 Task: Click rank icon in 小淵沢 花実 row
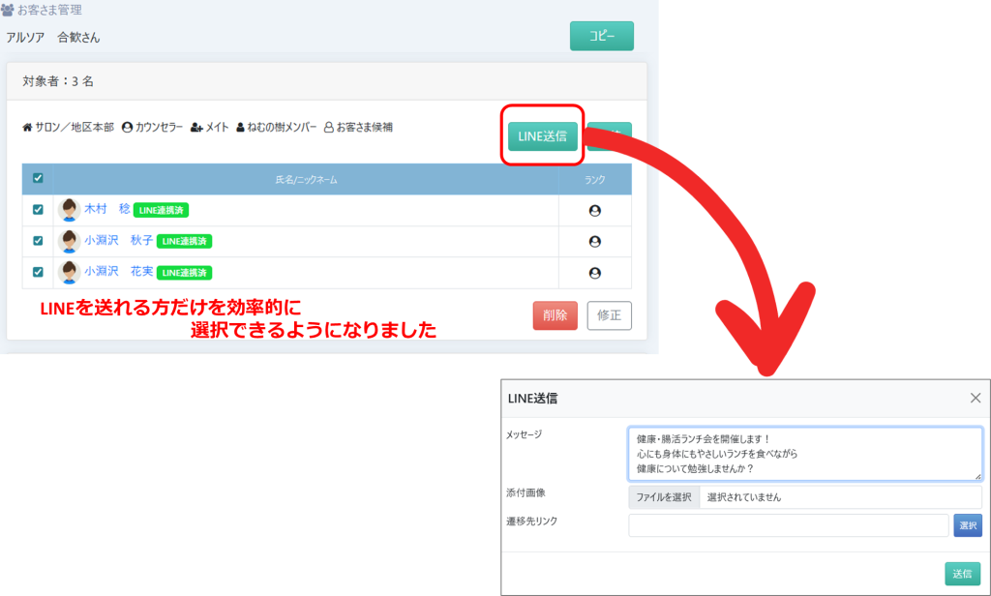tap(594, 273)
